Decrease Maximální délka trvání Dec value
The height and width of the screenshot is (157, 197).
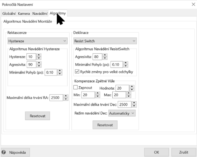tap(134, 106)
